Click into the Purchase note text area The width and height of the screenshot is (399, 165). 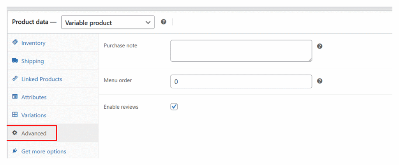(241, 50)
